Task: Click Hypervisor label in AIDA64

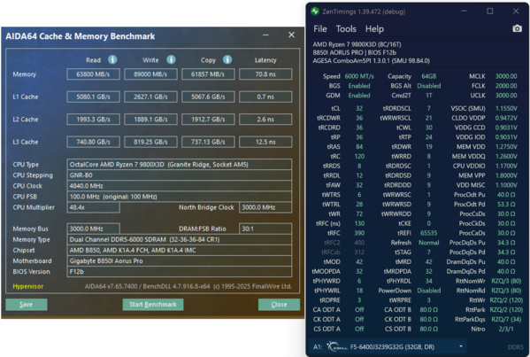Action: tap(28, 286)
